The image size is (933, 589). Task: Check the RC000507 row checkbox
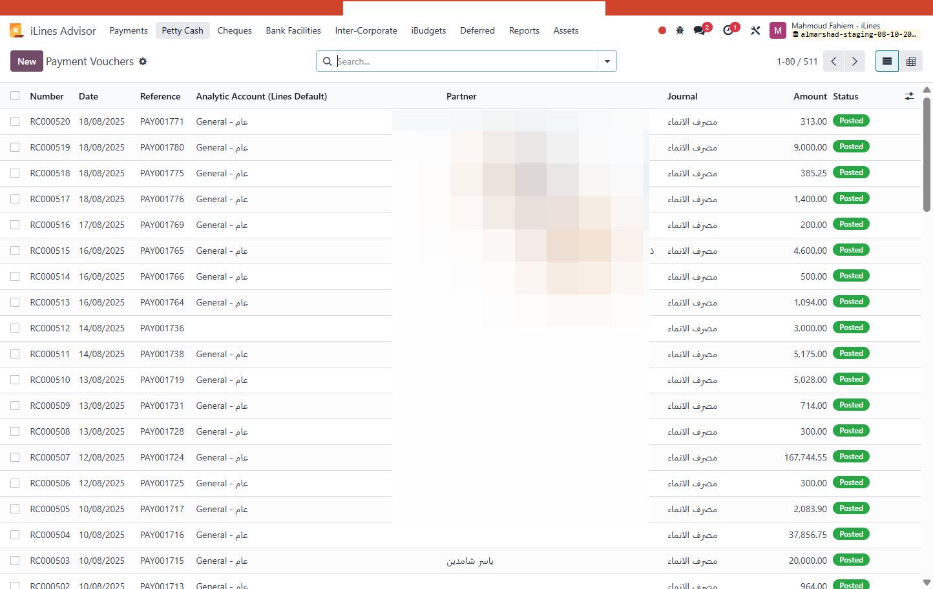15,457
